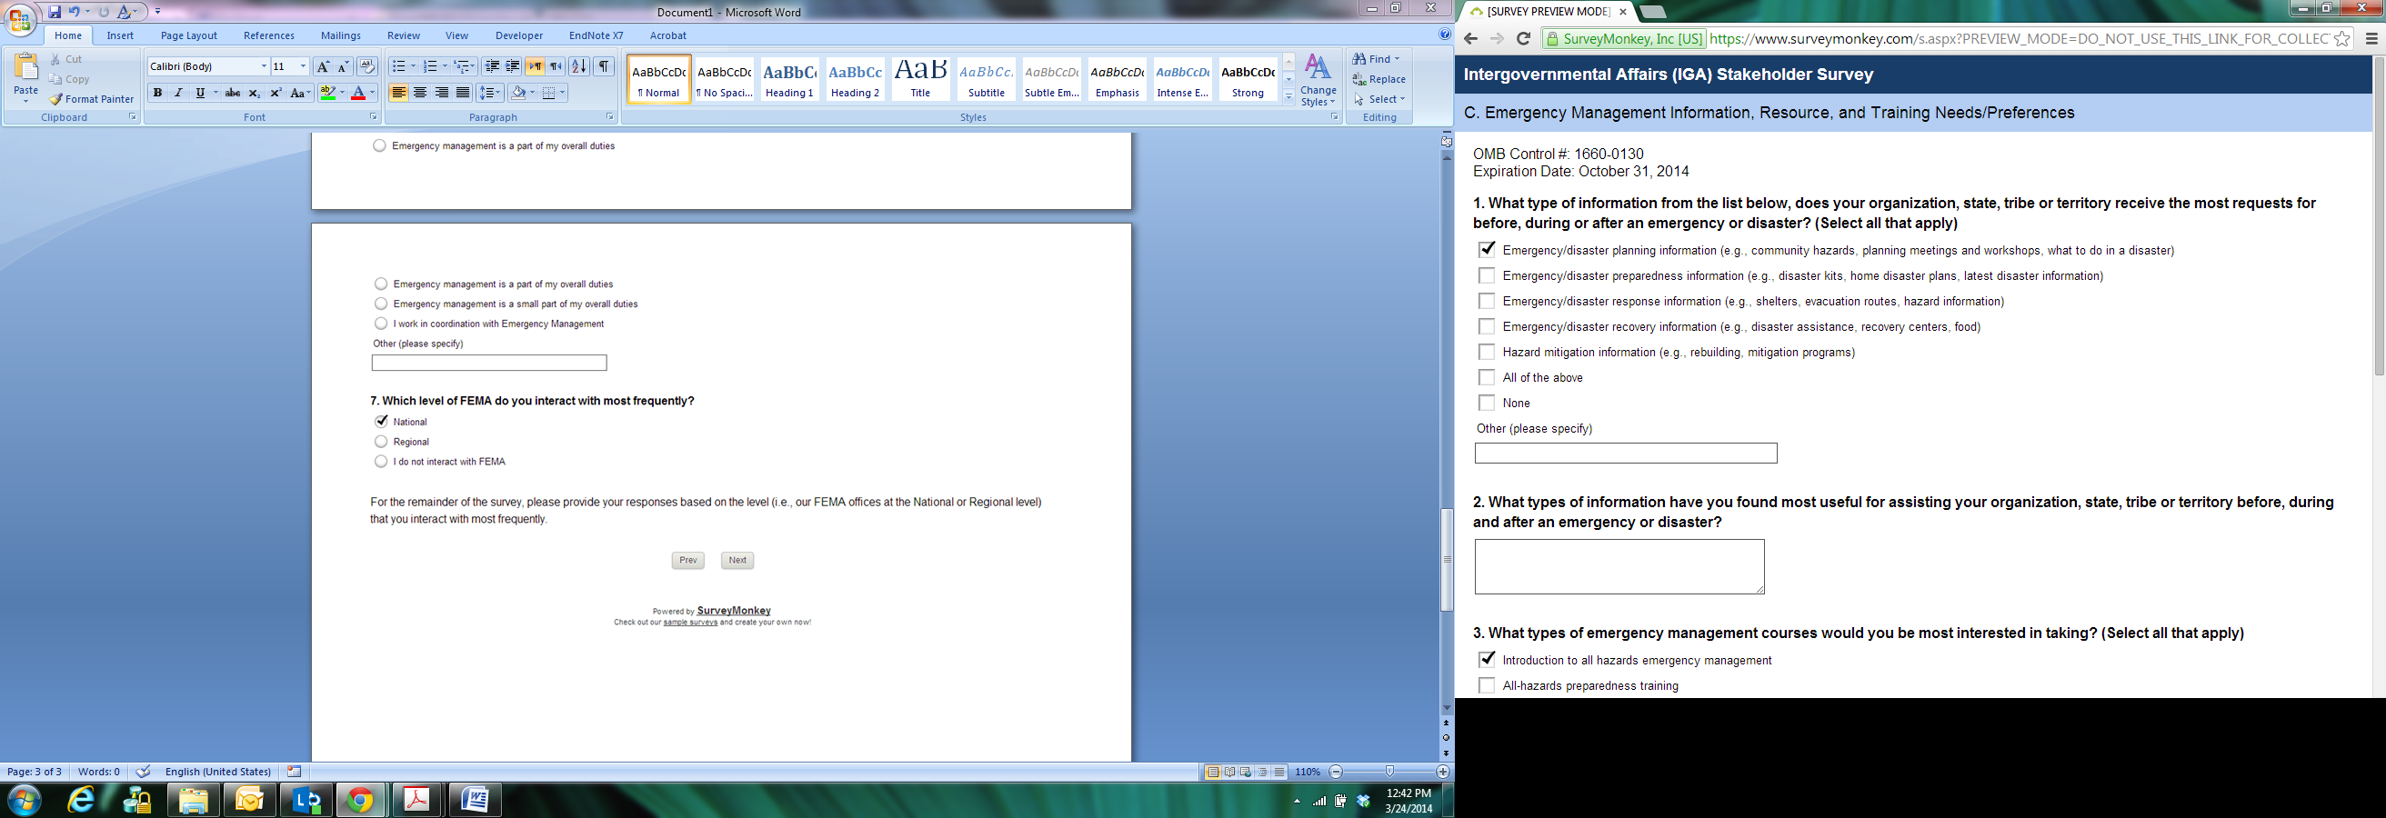Open the Change Styles dropdown
Screen dimensions: 2386x818
(x=1318, y=81)
